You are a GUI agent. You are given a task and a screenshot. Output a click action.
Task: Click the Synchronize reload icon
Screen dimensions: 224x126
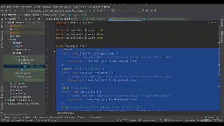tap(10, 10)
